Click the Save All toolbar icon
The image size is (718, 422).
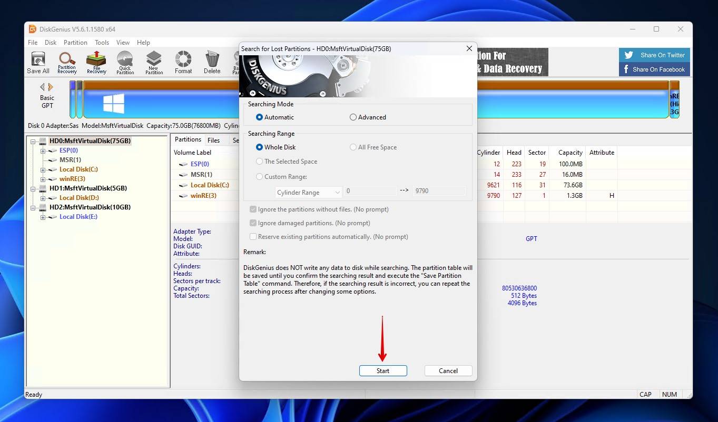point(38,63)
